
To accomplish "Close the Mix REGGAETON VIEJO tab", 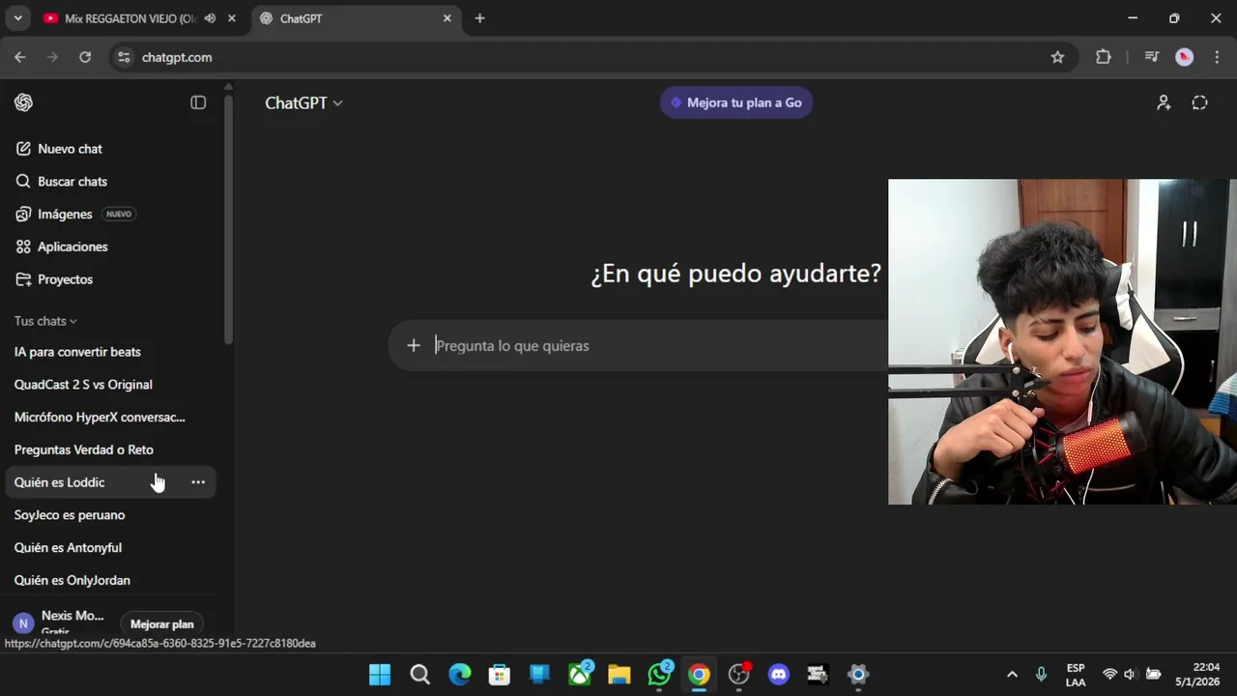I will (232, 18).
